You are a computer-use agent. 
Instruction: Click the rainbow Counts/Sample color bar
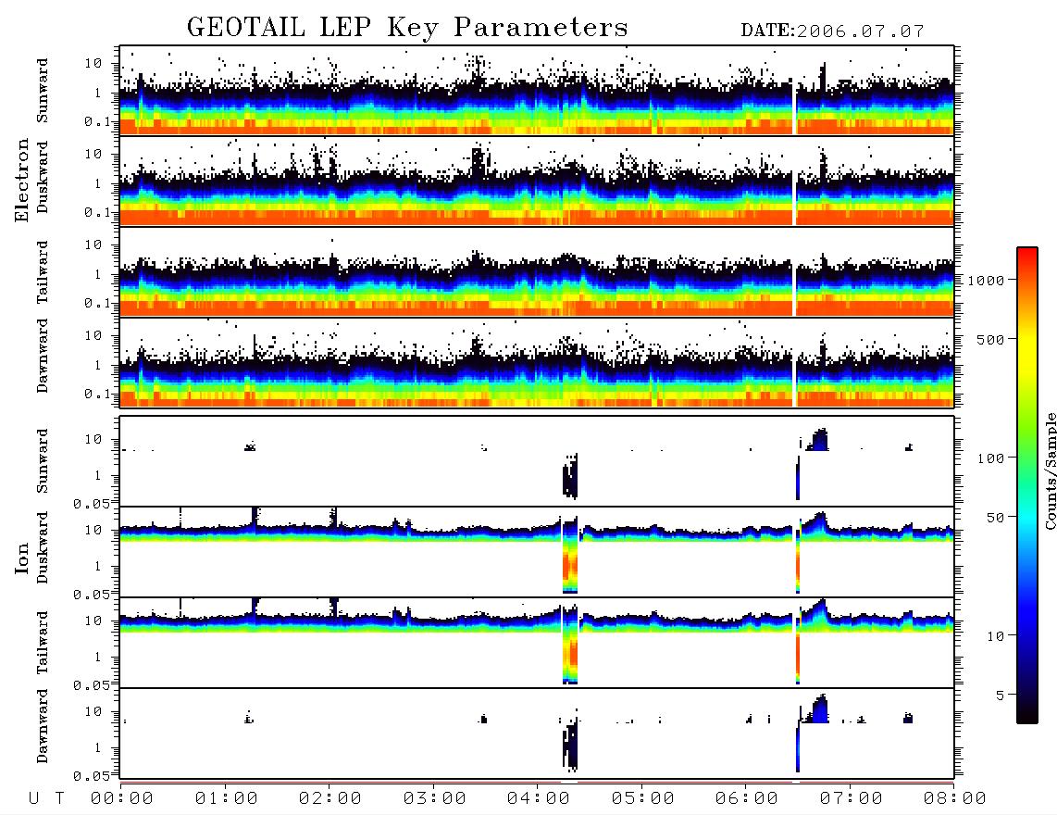(x=1027, y=485)
